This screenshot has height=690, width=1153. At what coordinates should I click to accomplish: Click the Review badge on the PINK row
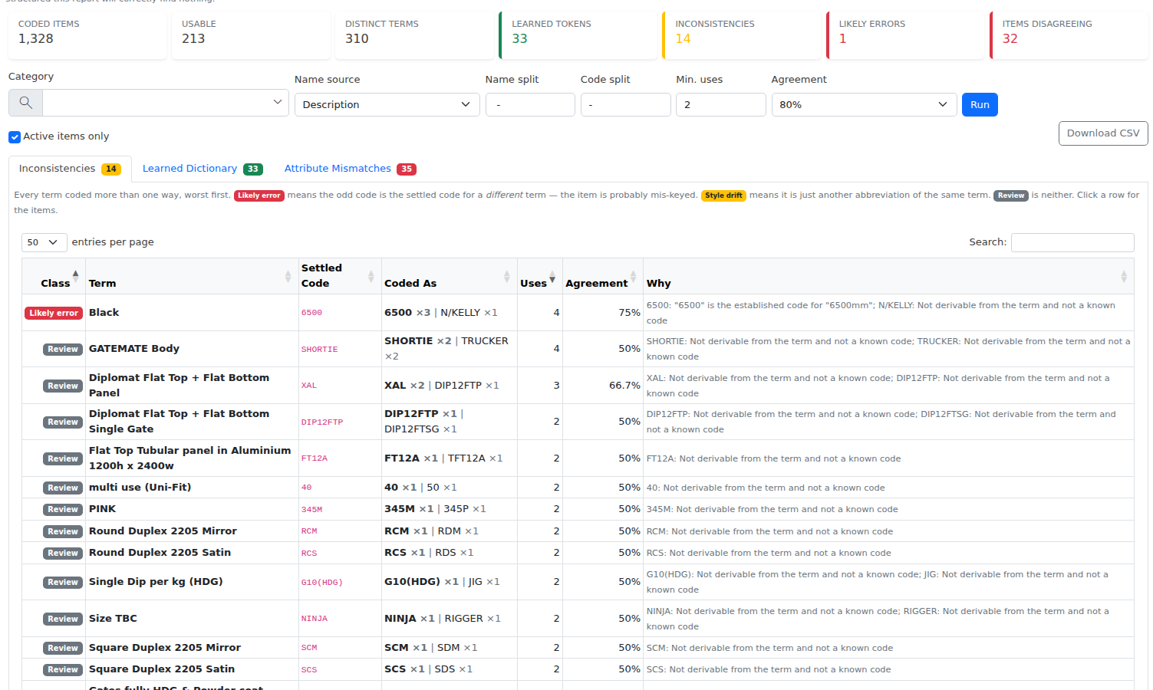pos(63,509)
